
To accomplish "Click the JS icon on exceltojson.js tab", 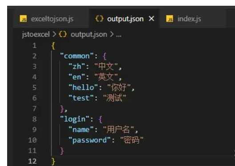I will [x=24, y=19].
